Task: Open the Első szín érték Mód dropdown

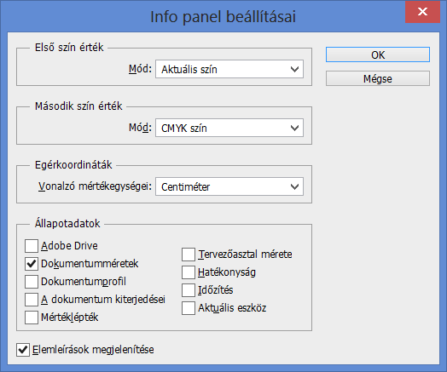Action: tap(229, 69)
